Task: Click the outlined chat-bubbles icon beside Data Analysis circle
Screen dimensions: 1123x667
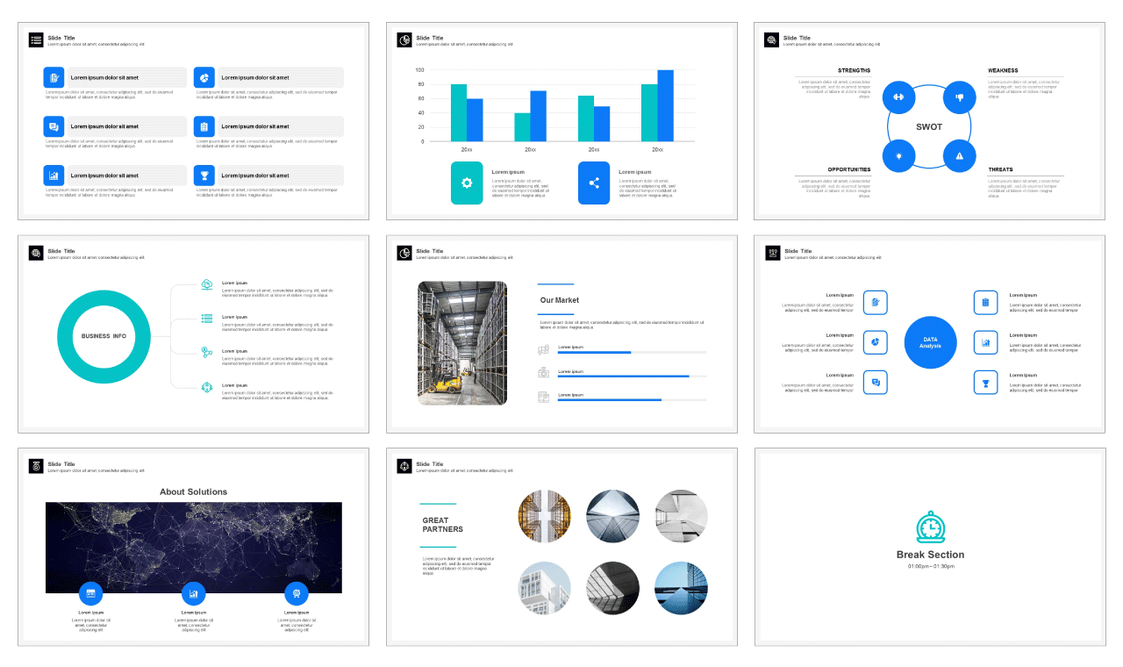Action: tap(876, 383)
